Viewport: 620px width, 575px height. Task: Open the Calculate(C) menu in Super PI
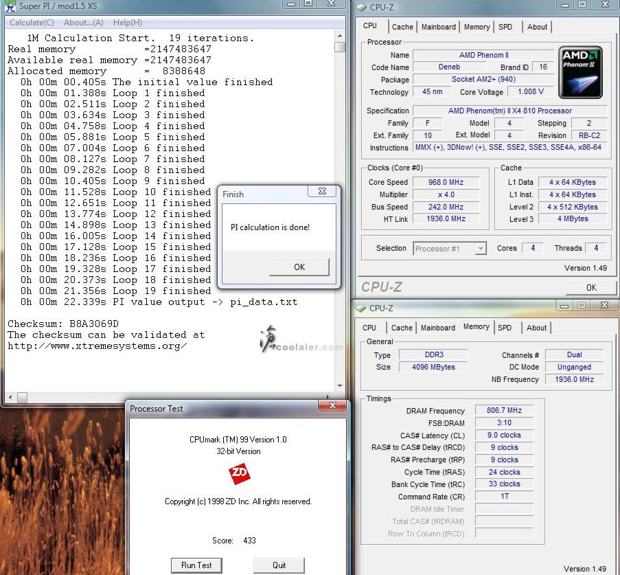[x=32, y=23]
